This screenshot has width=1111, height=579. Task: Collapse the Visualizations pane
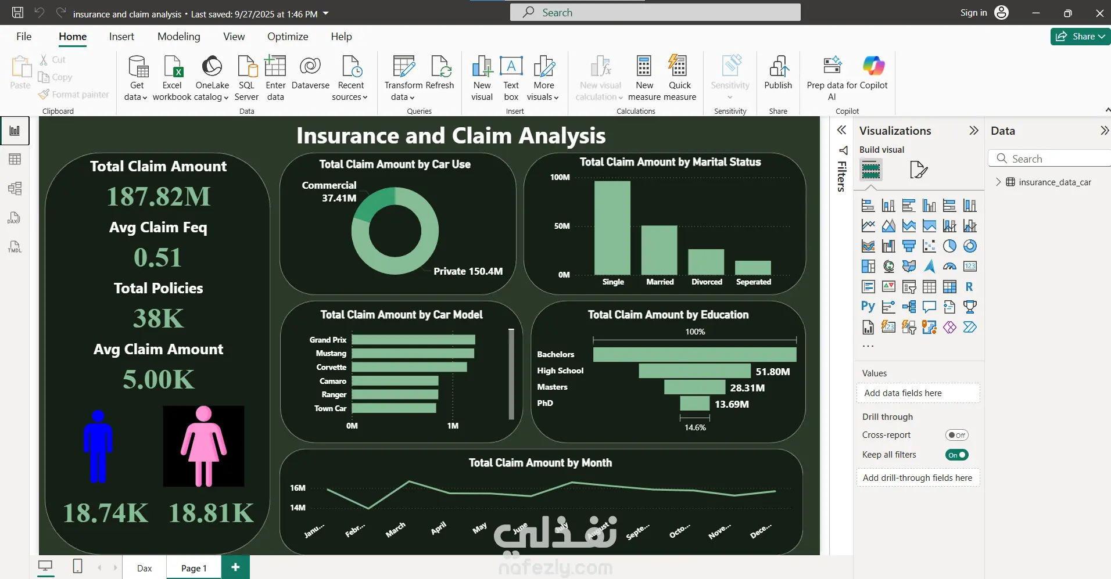tap(974, 131)
